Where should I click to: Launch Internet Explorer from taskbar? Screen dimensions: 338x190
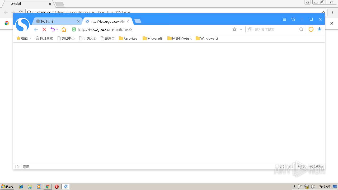(21, 187)
